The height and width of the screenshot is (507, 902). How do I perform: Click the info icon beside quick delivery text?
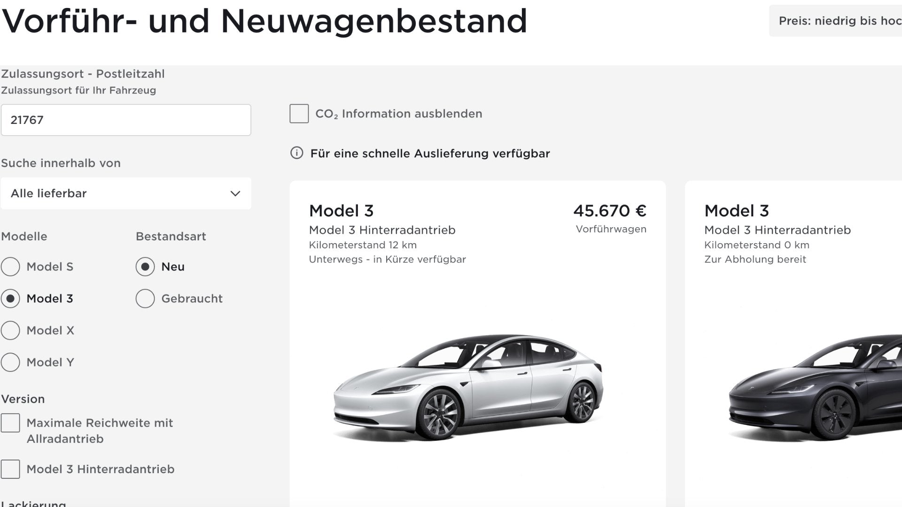(296, 153)
